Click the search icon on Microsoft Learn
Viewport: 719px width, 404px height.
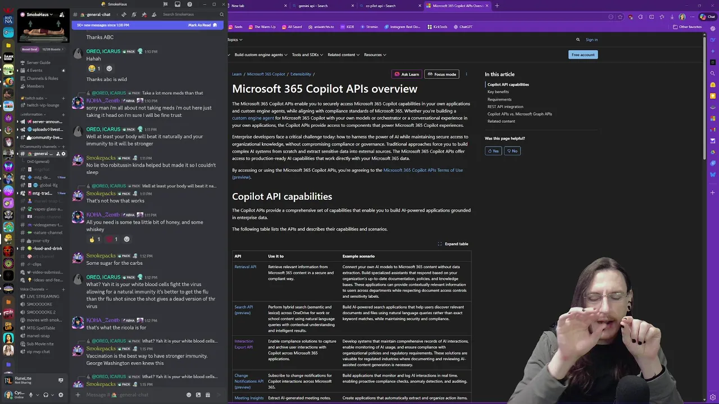577,40
